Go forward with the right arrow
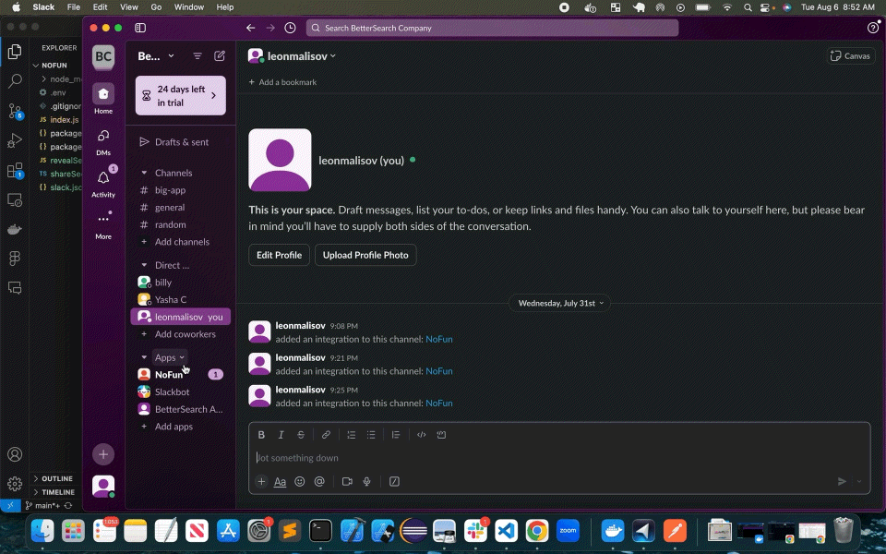The image size is (886, 554). tap(270, 28)
